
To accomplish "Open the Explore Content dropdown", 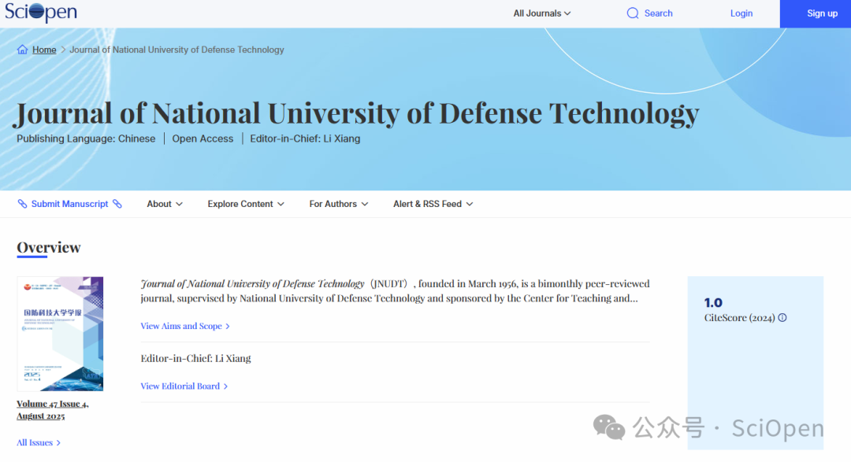I will click(245, 204).
